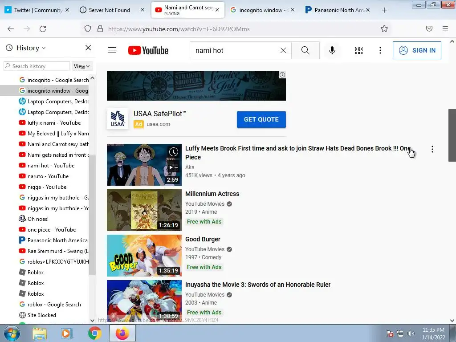Start voice search with microphone icon

[332, 50]
